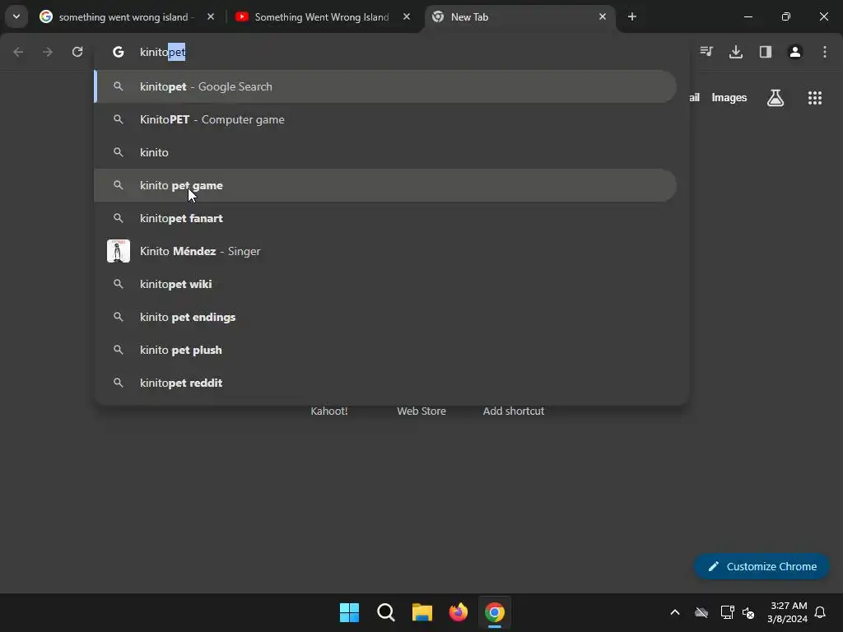Pick 'kinitopet fanart' suggestion

pyautogui.click(x=385, y=218)
